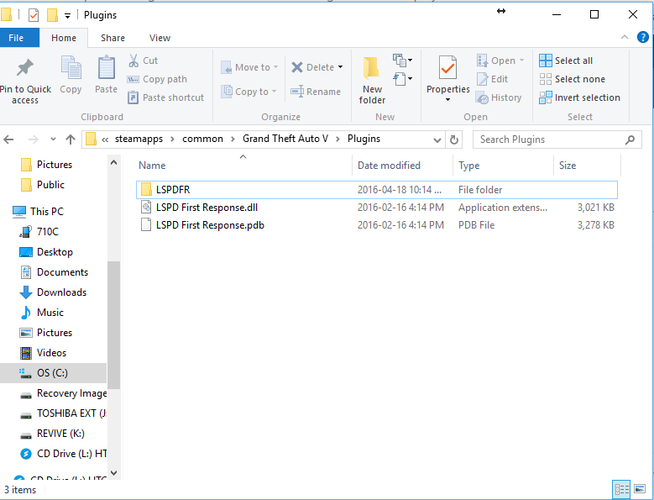Open Videos in the sidebar

tap(44, 353)
